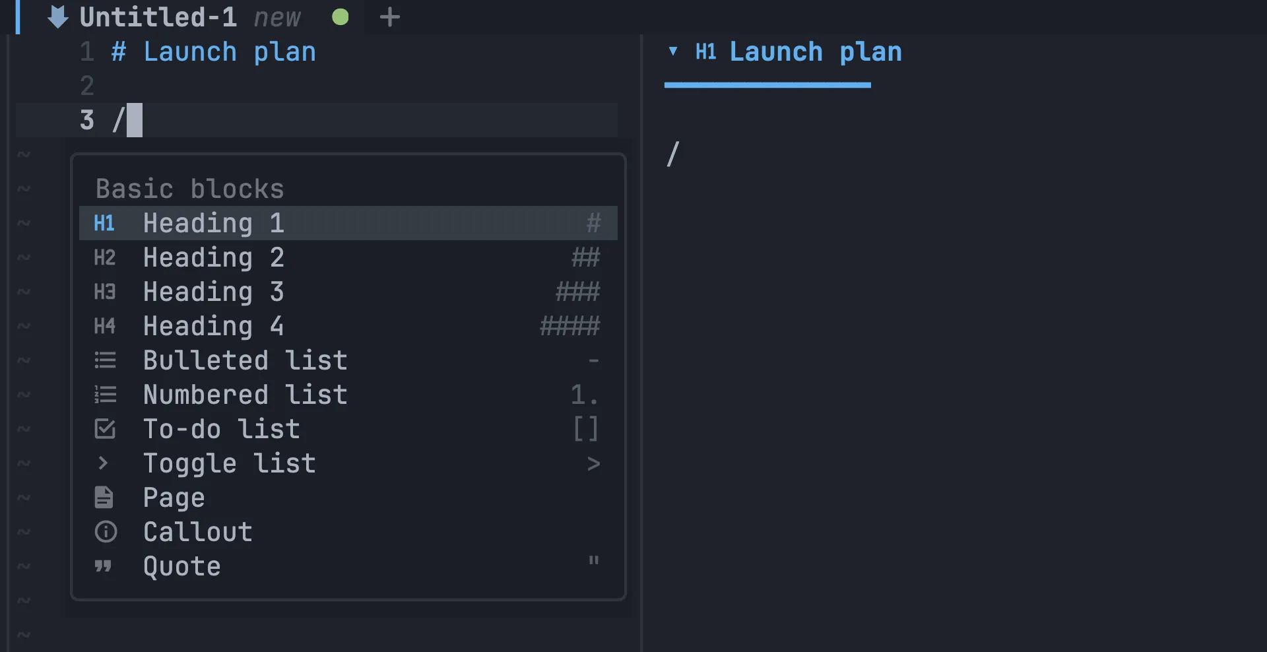This screenshot has height=652, width=1267.
Task: Pick the Page block option
Action: [348, 498]
